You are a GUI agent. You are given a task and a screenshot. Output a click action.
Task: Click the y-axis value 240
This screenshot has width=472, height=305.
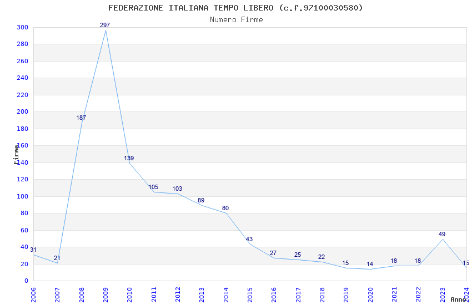[23, 78]
